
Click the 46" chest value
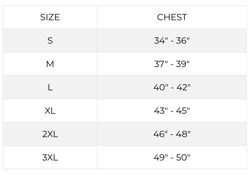[x=160, y=134]
